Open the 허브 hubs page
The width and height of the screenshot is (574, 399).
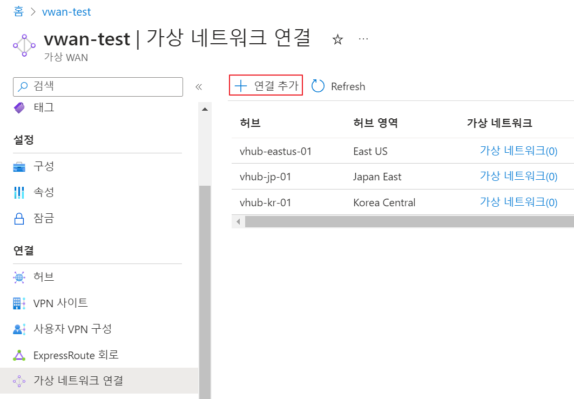tap(44, 277)
